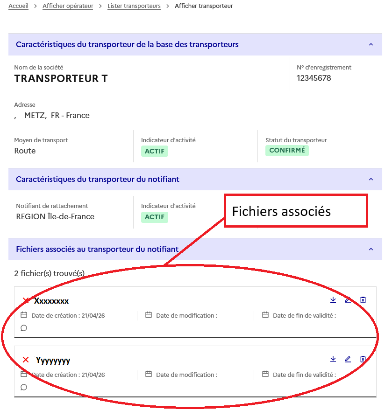Click calendar icon beside Date de modification of Xxxxxxxx
This screenshot has height=410, width=392.
[x=149, y=315]
